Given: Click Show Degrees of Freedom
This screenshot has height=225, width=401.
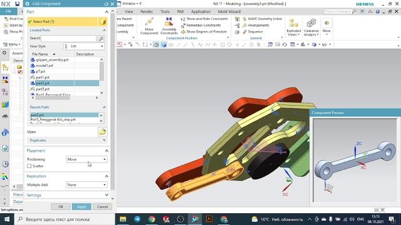Looking at the screenshot, I should (x=204, y=32).
